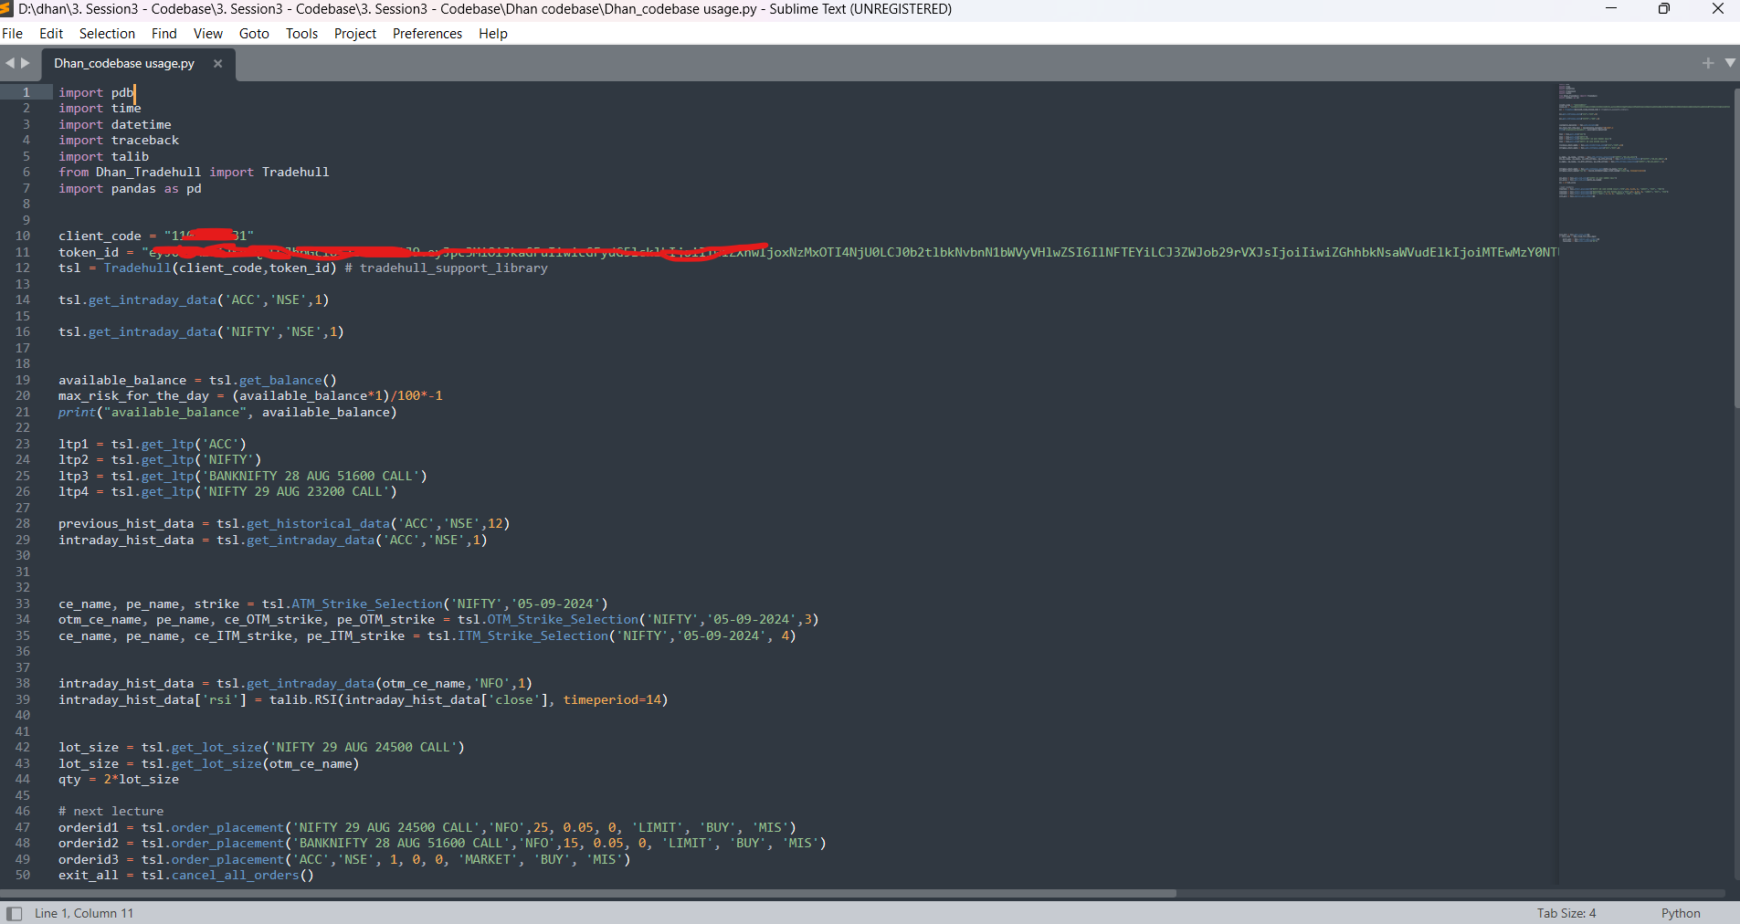Open the Selection menu
1740x924 pixels.
(x=107, y=34)
